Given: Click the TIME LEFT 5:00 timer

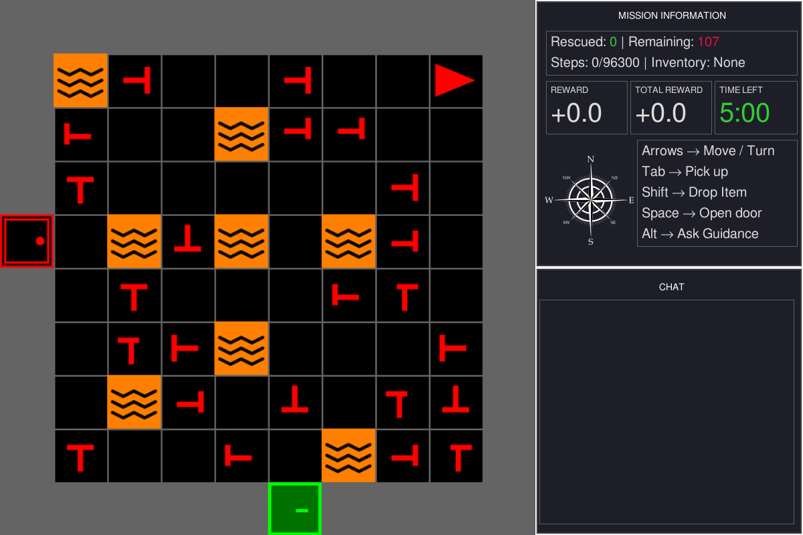Looking at the screenshot, I should [756, 108].
